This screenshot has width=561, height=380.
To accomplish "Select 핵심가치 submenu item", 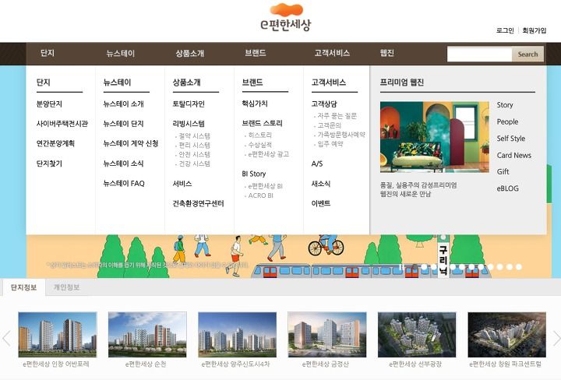I will tap(255, 104).
